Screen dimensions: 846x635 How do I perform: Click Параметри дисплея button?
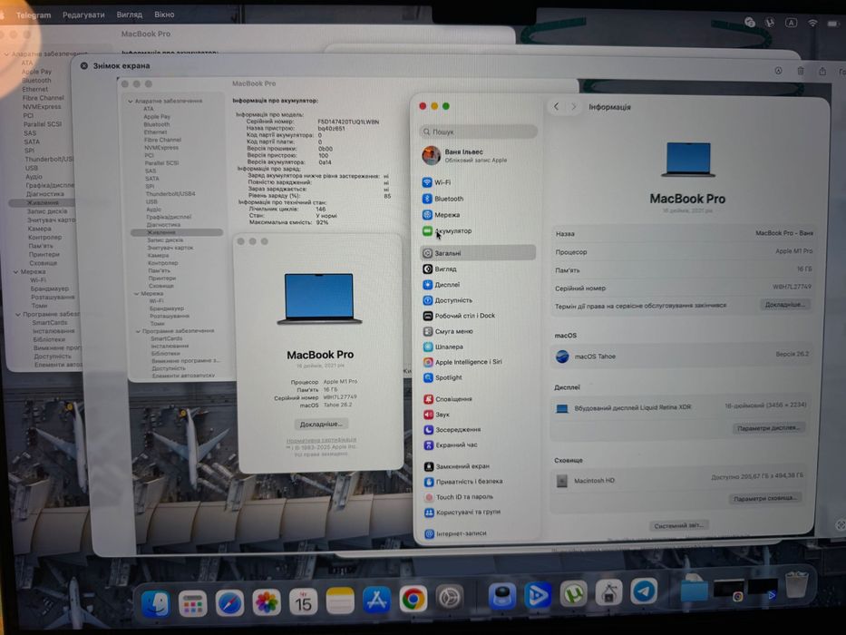point(769,427)
